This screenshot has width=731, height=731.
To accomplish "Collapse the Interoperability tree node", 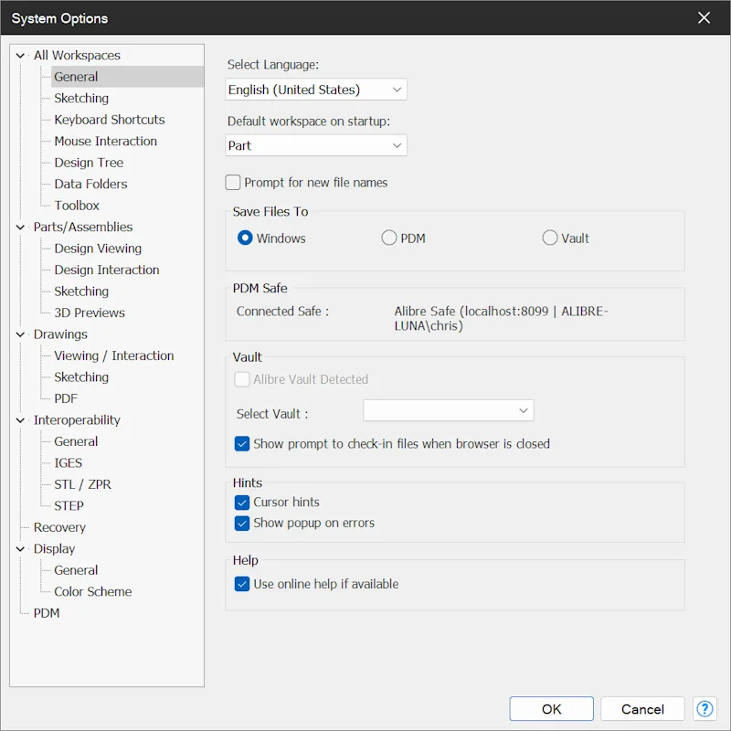I will coord(20,420).
